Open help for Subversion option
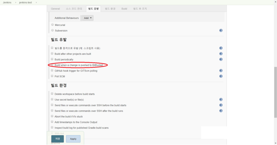The image size is (277, 145). [x=221, y=30]
